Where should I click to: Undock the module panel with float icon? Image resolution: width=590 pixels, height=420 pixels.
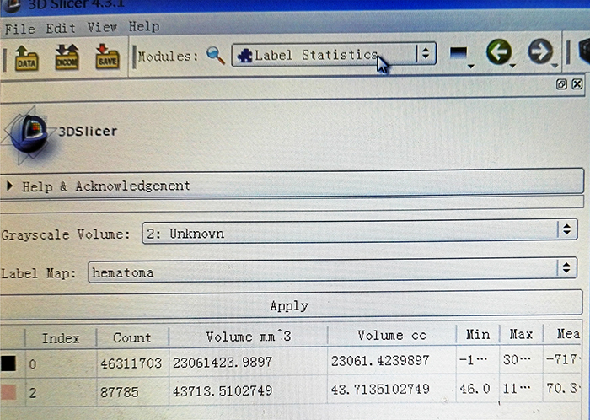(x=561, y=84)
